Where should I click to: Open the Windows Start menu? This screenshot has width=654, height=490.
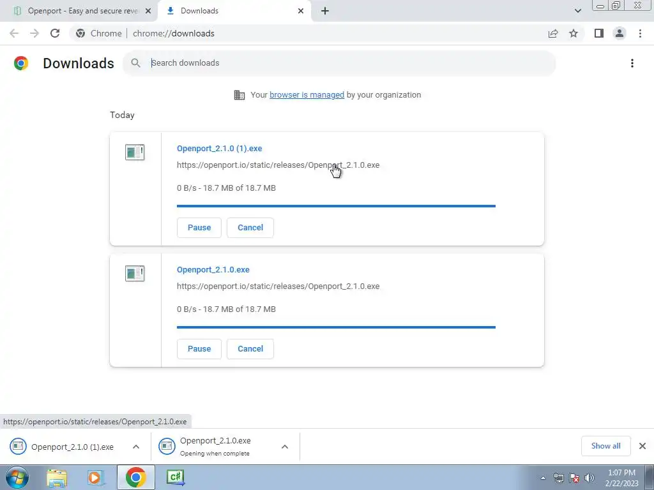coord(17,477)
